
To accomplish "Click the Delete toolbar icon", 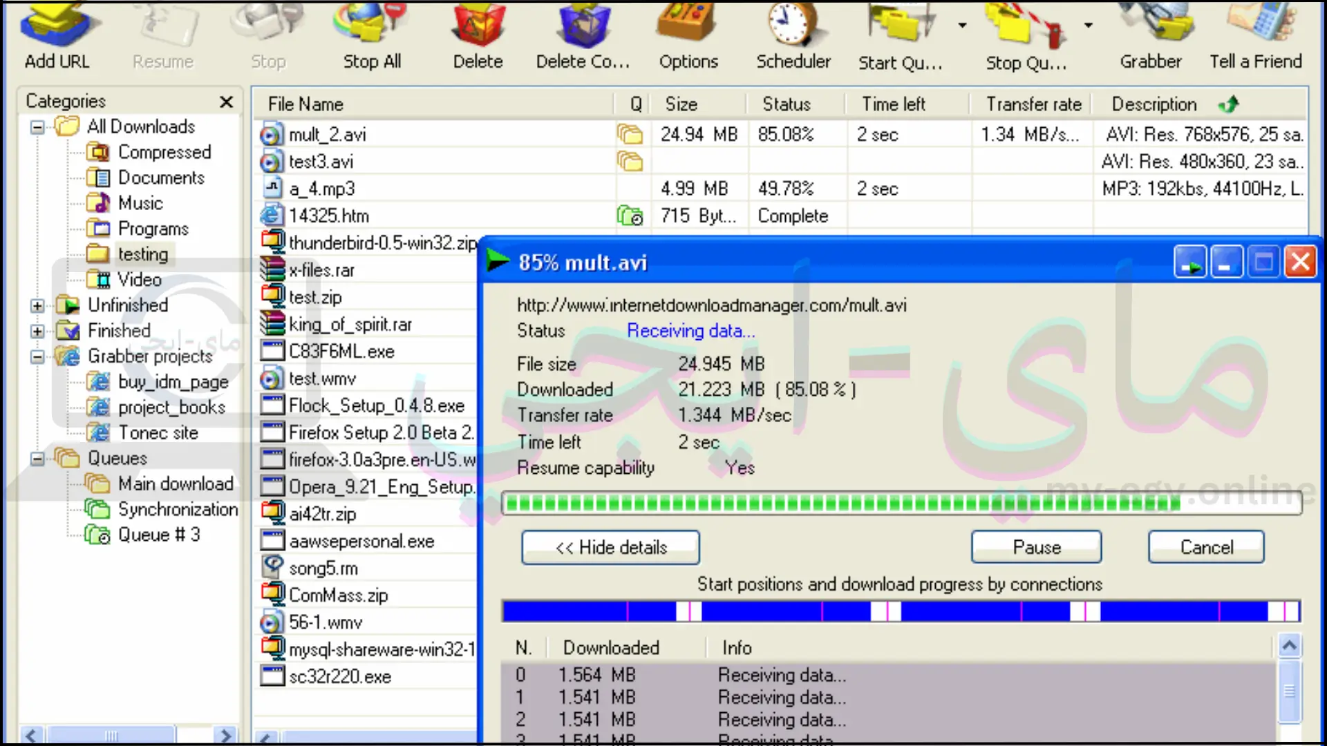I will (x=478, y=35).
